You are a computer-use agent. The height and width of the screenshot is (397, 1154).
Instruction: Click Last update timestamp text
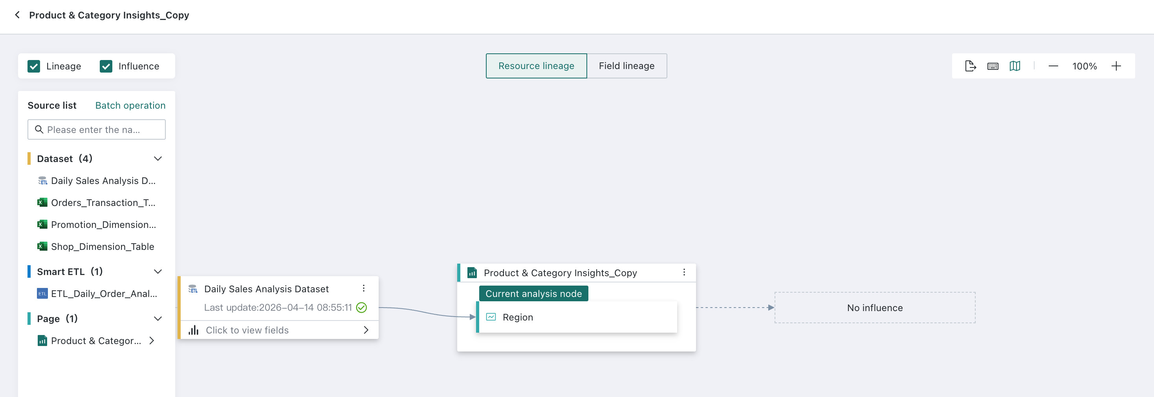tap(278, 308)
